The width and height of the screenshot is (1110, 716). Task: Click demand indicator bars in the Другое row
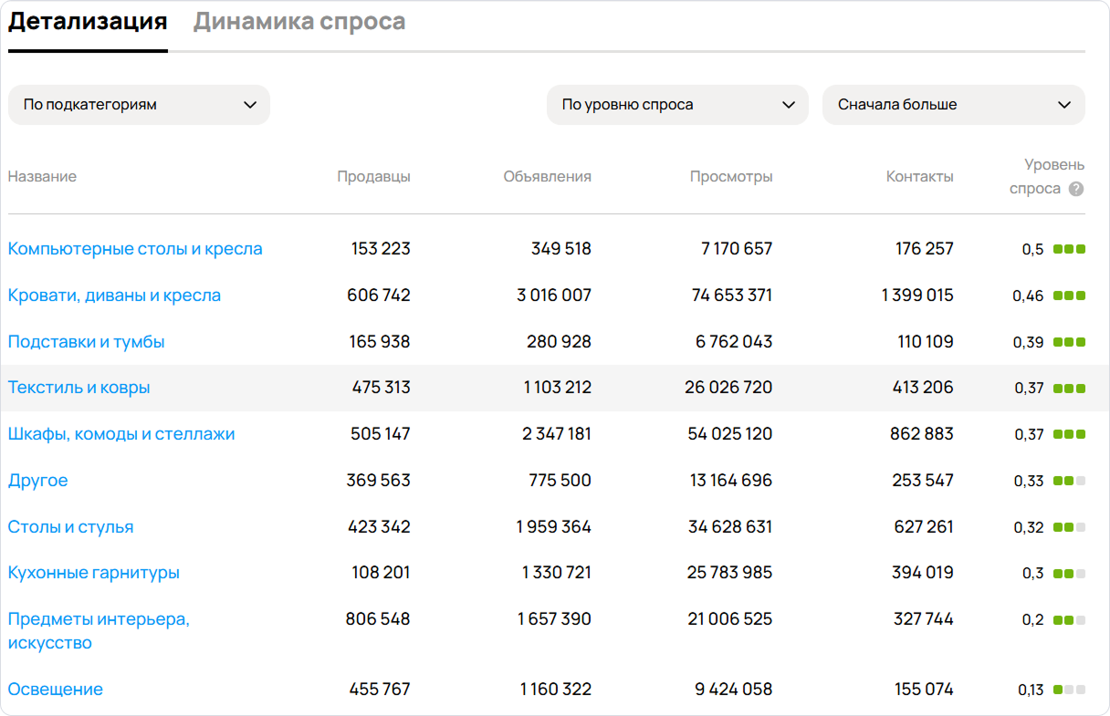(1069, 481)
